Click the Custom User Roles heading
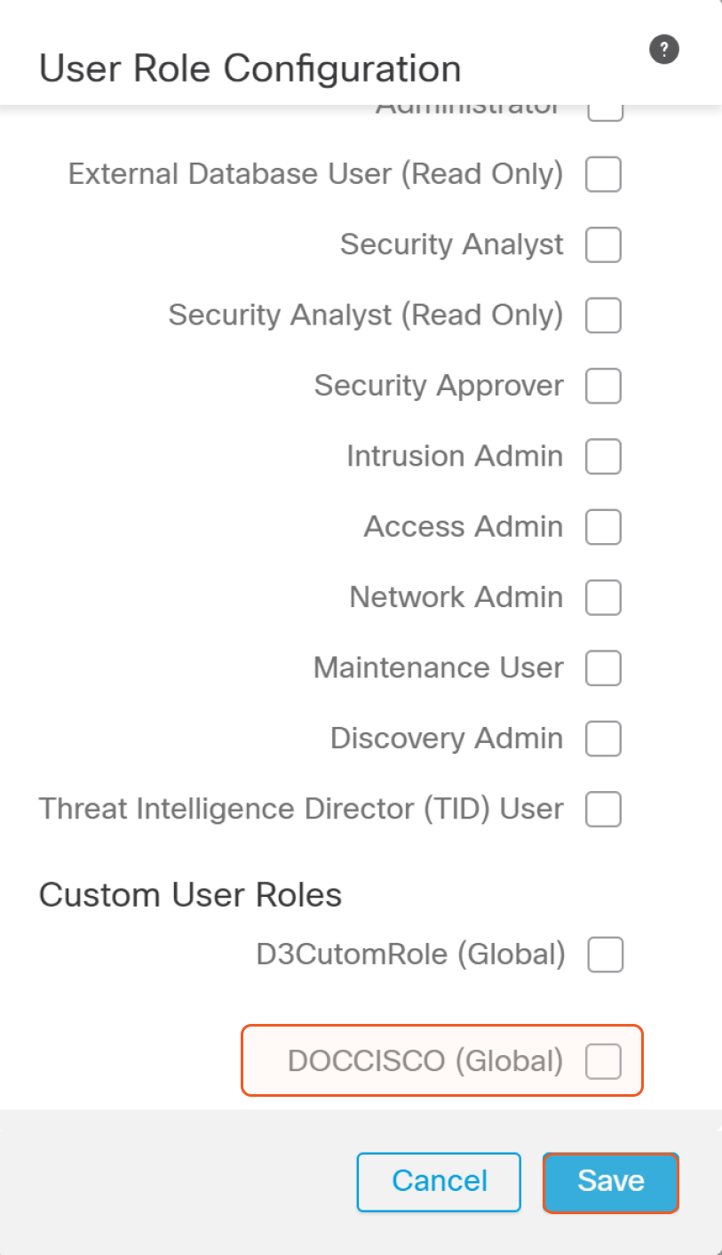The height and width of the screenshot is (1255, 722). tap(190, 894)
